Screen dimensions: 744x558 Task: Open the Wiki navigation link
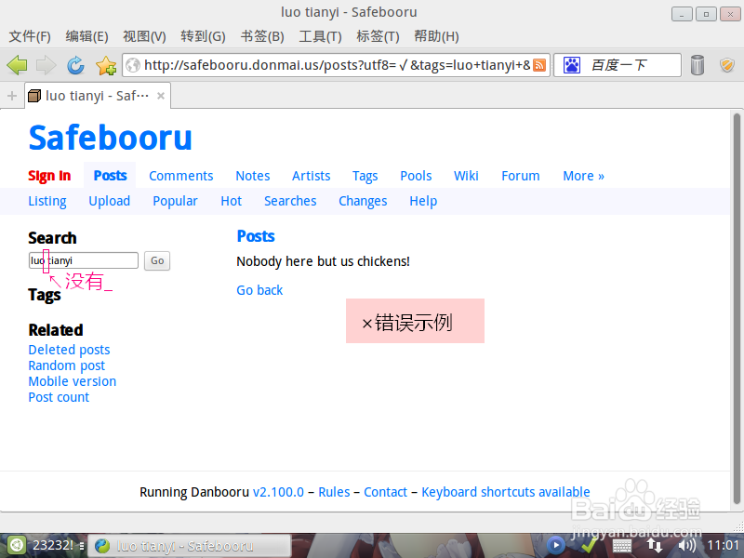pyautogui.click(x=466, y=176)
